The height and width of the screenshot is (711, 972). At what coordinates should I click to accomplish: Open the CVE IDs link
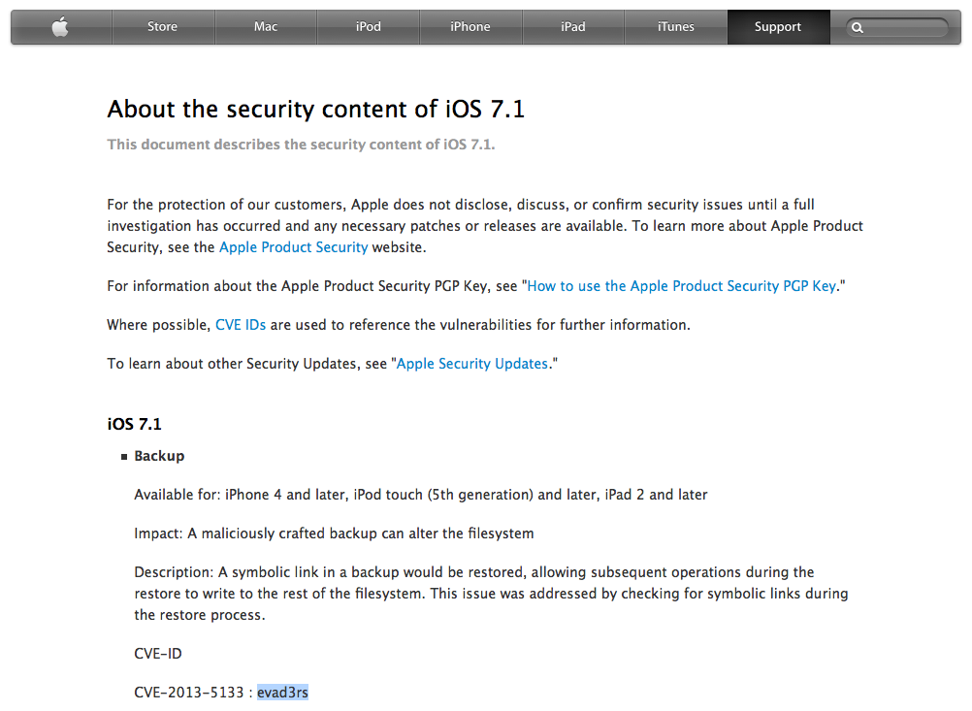coord(241,325)
